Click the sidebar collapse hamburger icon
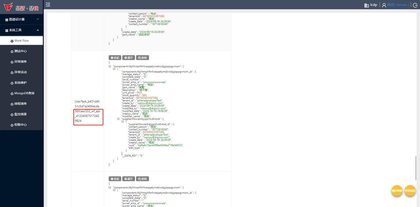The height and width of the screenshot is (207, 420). tap(48, 5)
